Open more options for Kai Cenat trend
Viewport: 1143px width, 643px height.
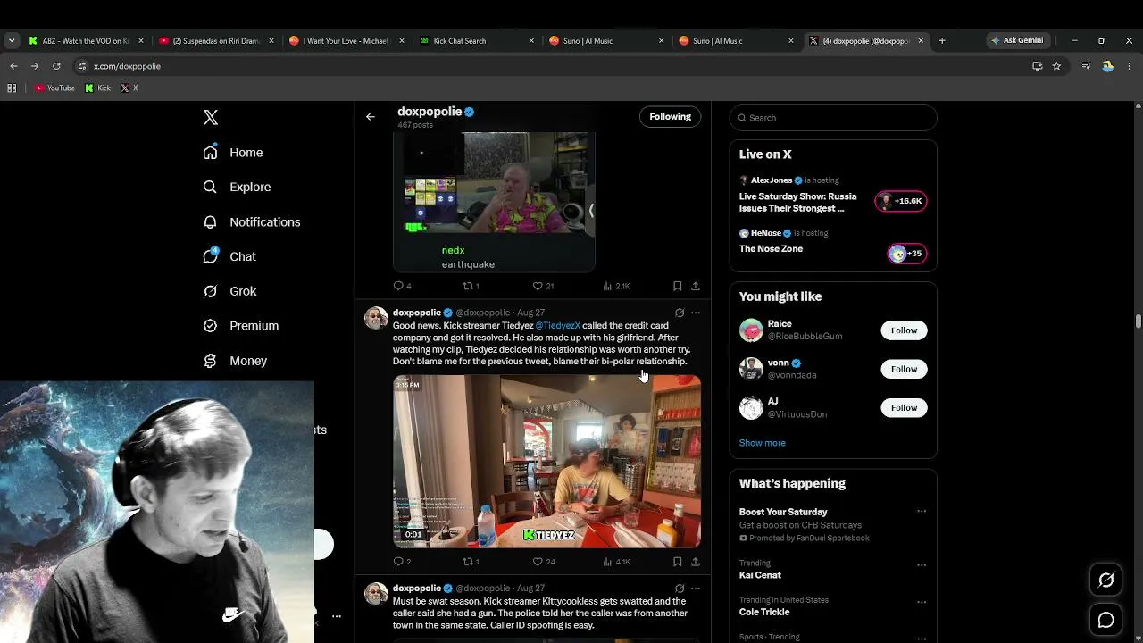point(922,565)
